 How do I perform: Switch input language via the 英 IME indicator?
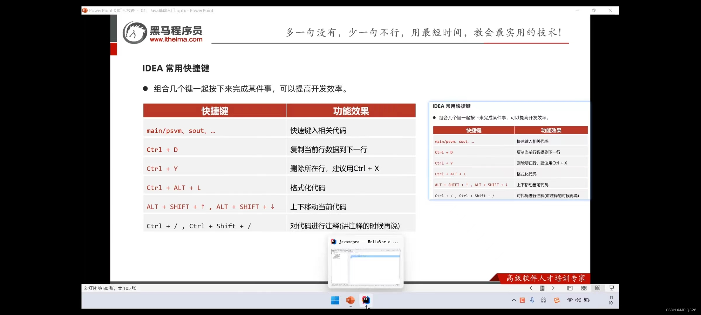tap(543, 300)
